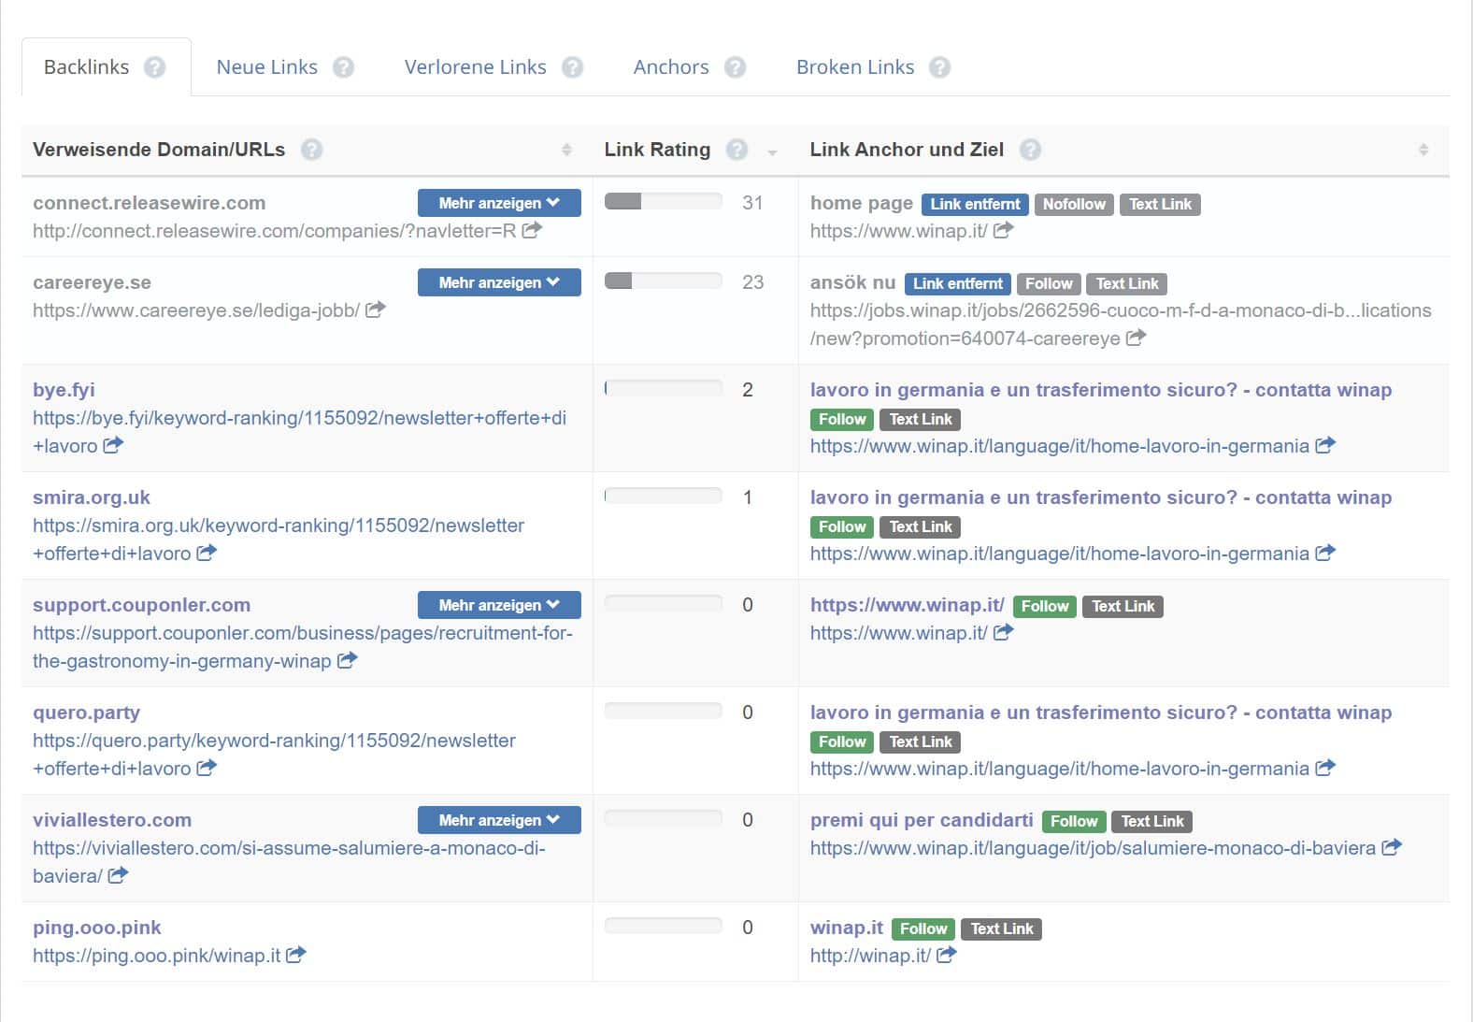1473x1022 pixels.
Task: Sort by Verweisende Domain/URLs column arrows
Action: [x=566, y=150]
